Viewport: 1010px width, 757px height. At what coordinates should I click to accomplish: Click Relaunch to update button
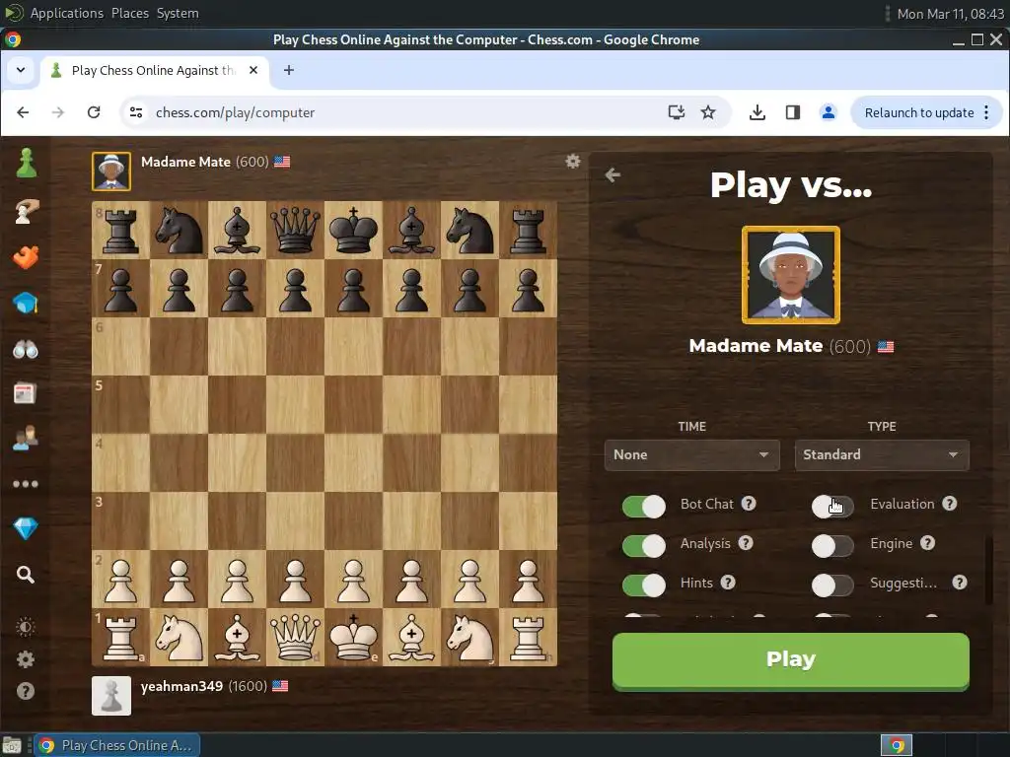pos(918,112)
